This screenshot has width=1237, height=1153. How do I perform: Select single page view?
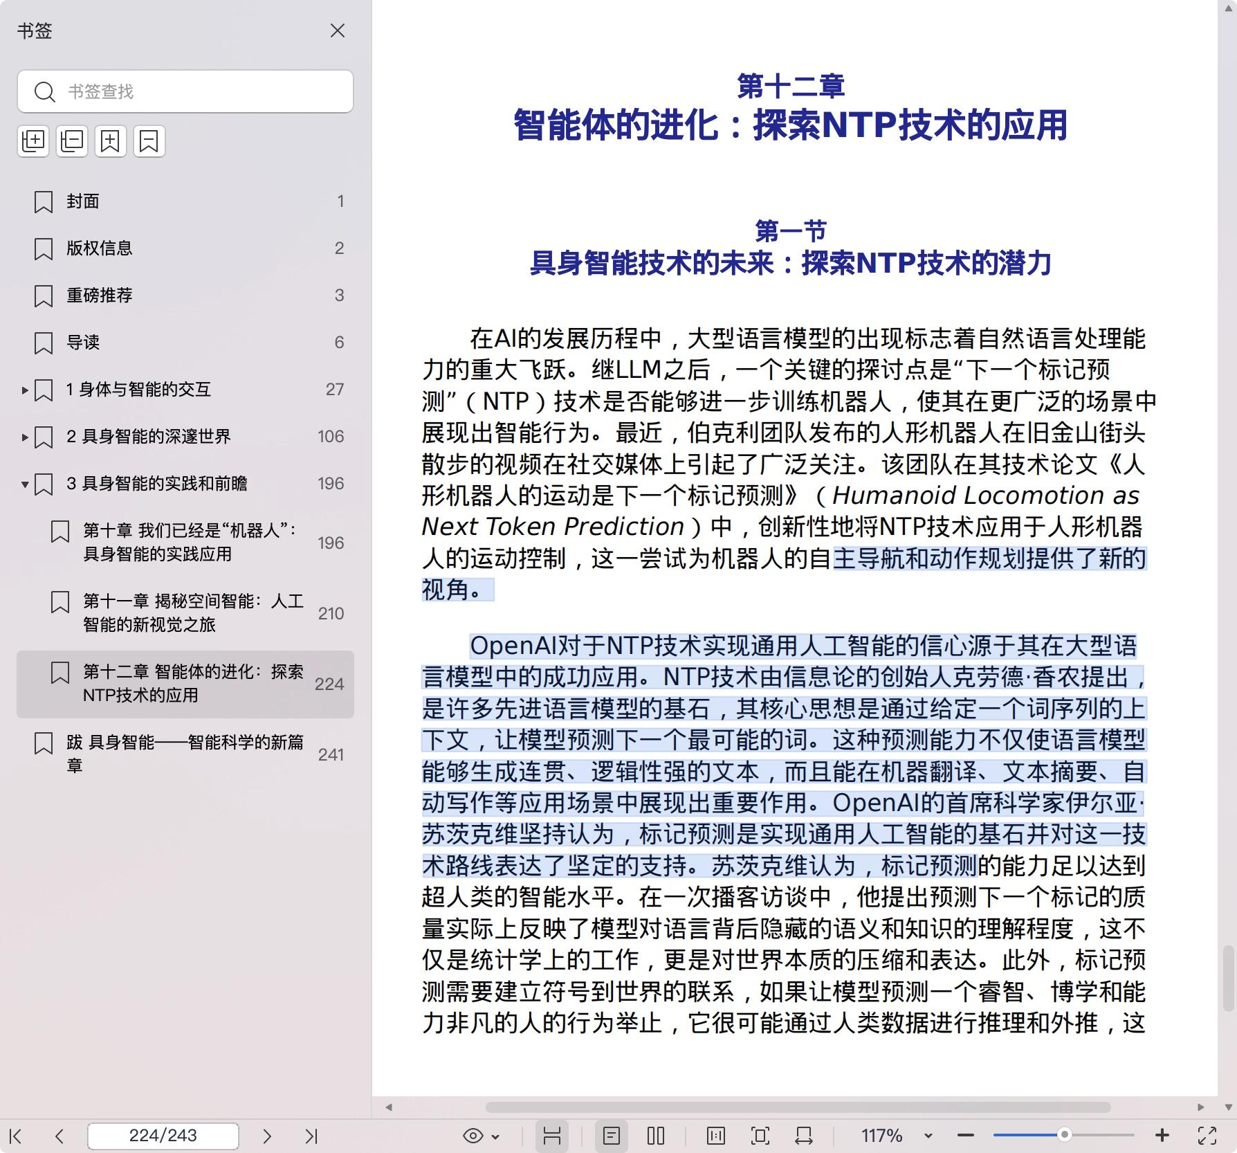(612, 1136)
